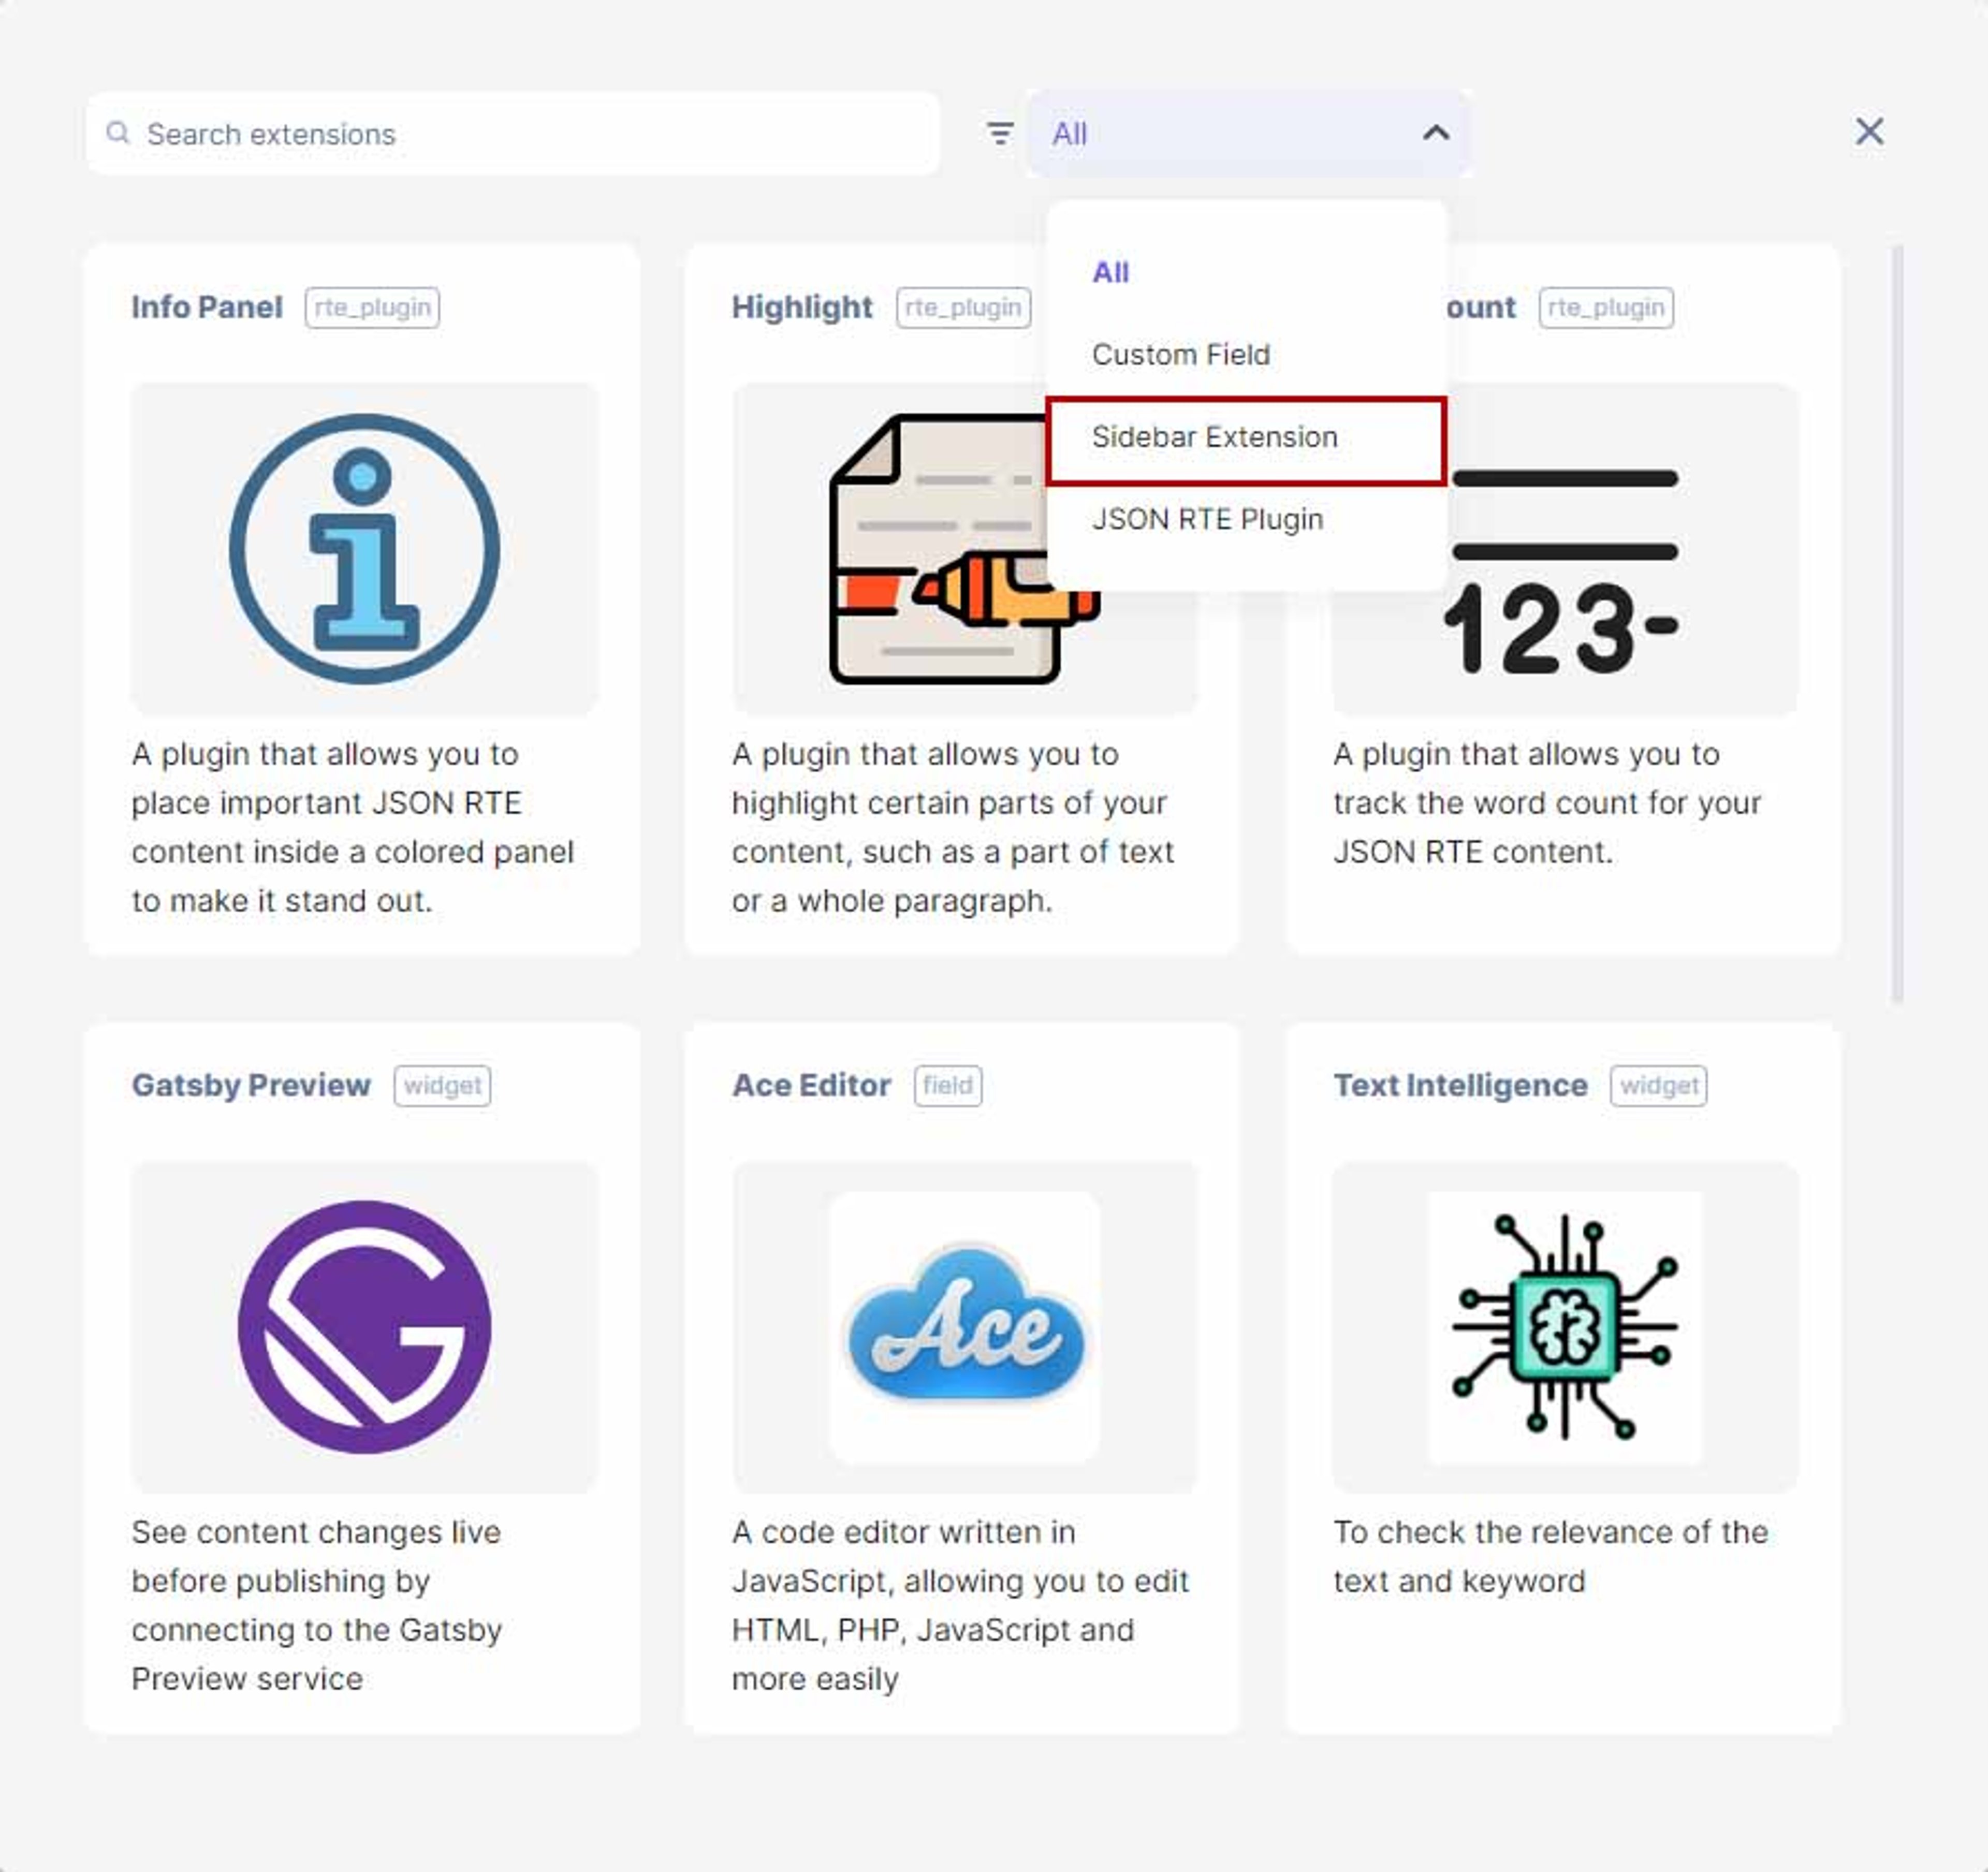Screen dimensions: 1988x1872
Task: Open the All extension type combo box
Action: click(x=1248, y=133)
